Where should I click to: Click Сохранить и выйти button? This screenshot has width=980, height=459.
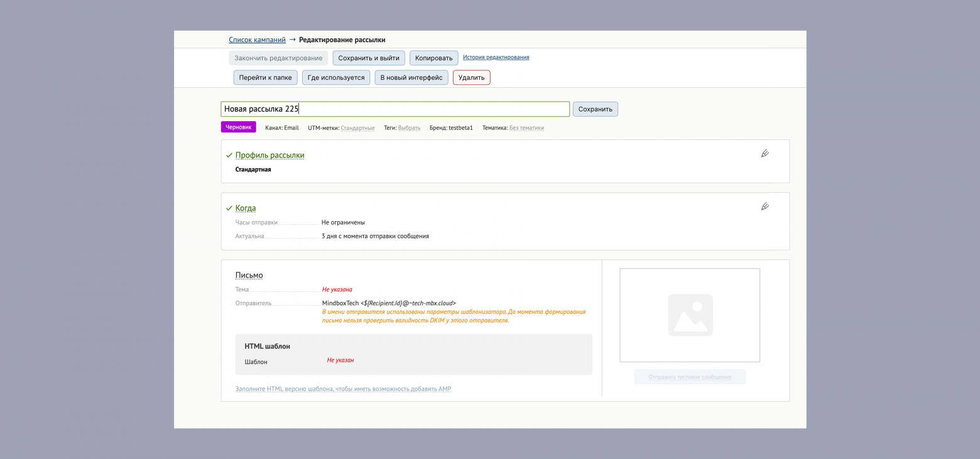[x=369, y=58]
